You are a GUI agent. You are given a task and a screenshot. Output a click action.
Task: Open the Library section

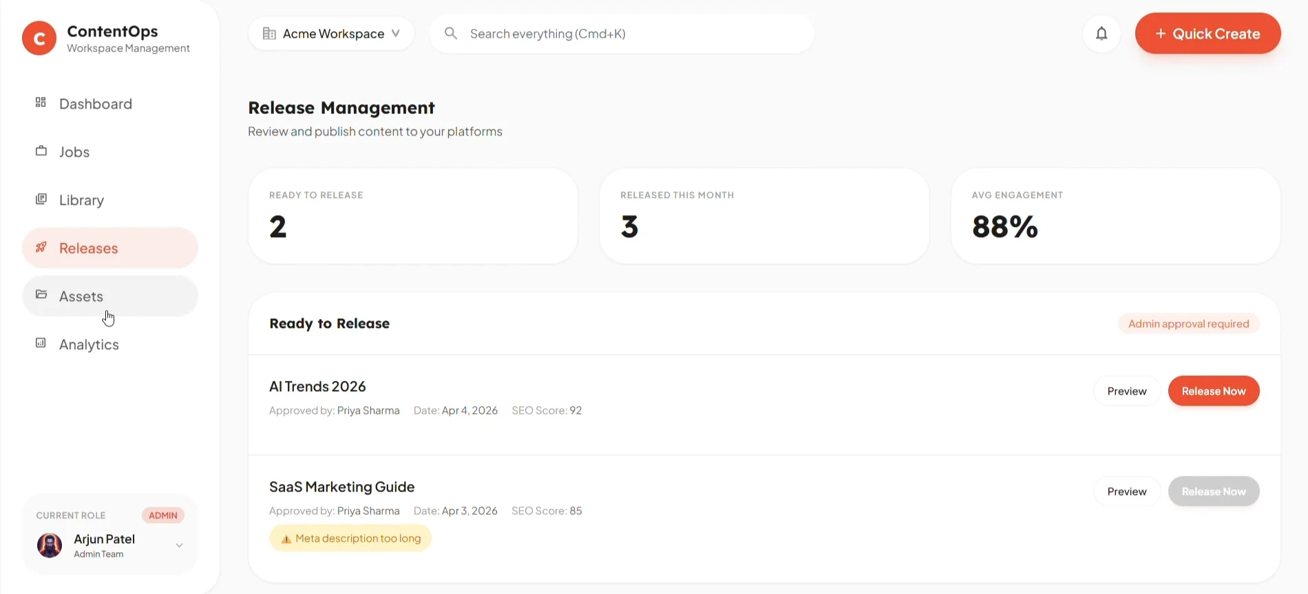pos(110,200)
